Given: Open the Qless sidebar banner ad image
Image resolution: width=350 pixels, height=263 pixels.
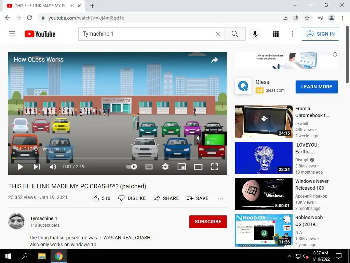Looking at the screenshot, I should coord(286,60).
